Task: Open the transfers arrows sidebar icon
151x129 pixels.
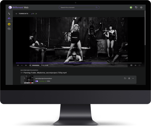Action: (x=9, y=14)
